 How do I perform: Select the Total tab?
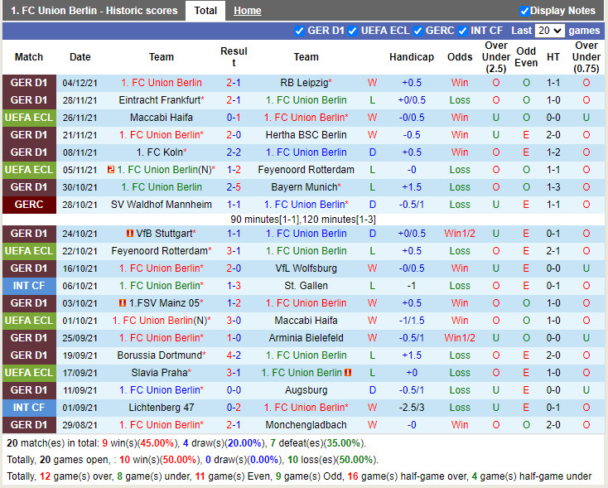(205, 11)
